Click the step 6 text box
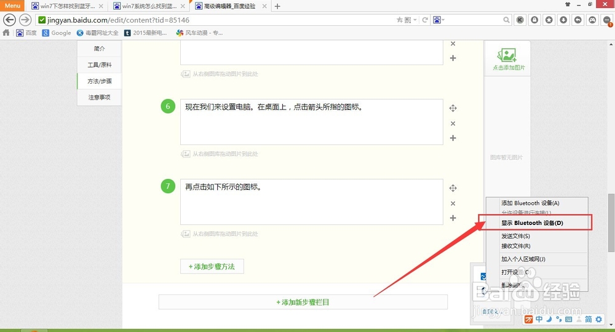This screenshot has height=332, width=615. point(311,122)
